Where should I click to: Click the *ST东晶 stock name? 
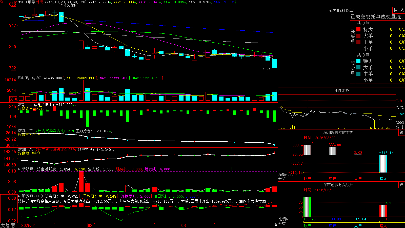coord(28,2)
